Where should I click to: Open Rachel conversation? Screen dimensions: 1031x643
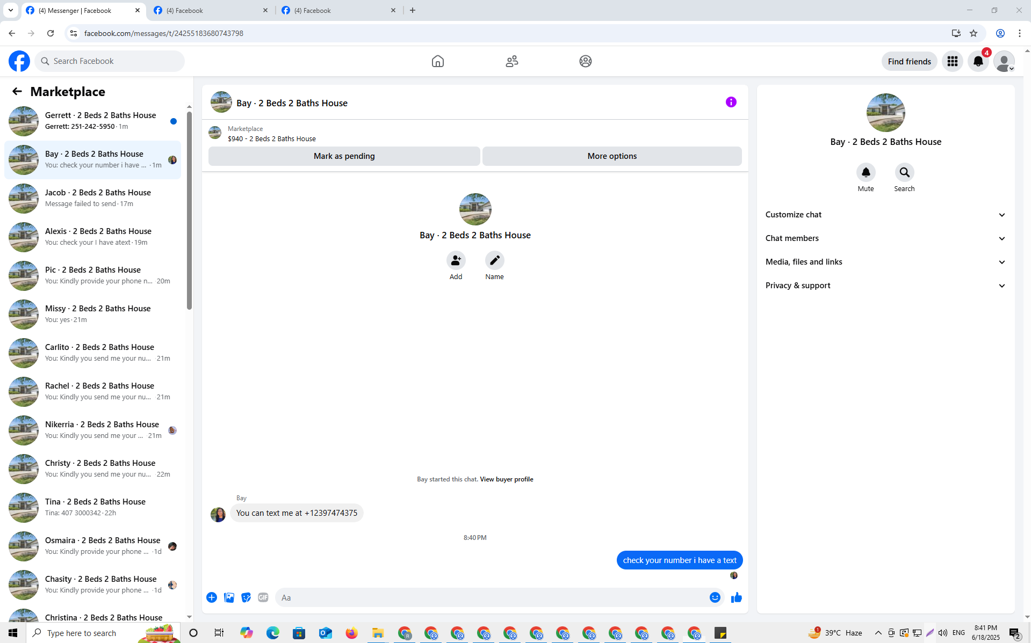point(92,392)
